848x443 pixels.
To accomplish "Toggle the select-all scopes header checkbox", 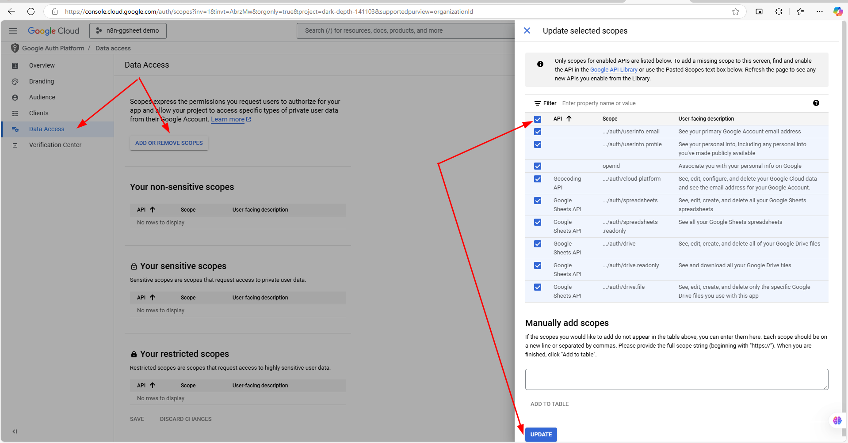I will tap(538, 119).
